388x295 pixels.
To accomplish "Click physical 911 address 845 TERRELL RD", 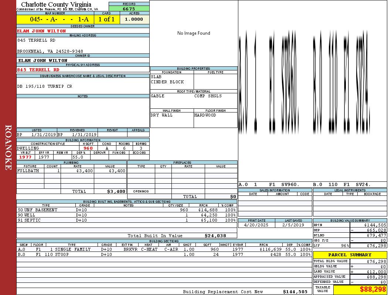I will 38,70.
